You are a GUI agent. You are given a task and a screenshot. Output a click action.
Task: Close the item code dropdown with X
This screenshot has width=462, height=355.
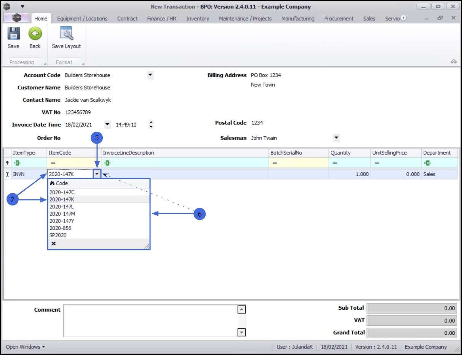[x=54, y=244]
